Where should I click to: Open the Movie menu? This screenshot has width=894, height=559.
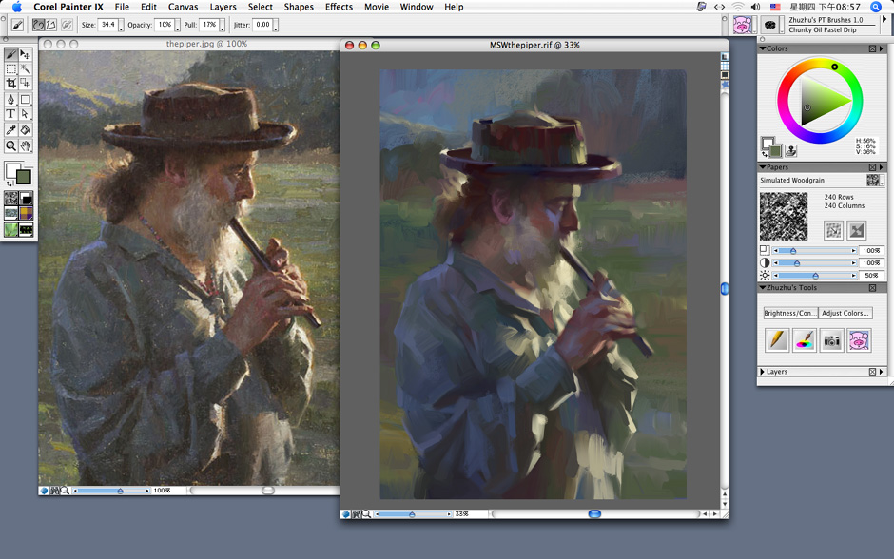point(377,7)
